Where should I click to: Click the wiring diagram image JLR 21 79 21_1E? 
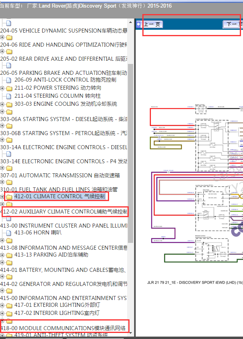click(x=196, y=184)
